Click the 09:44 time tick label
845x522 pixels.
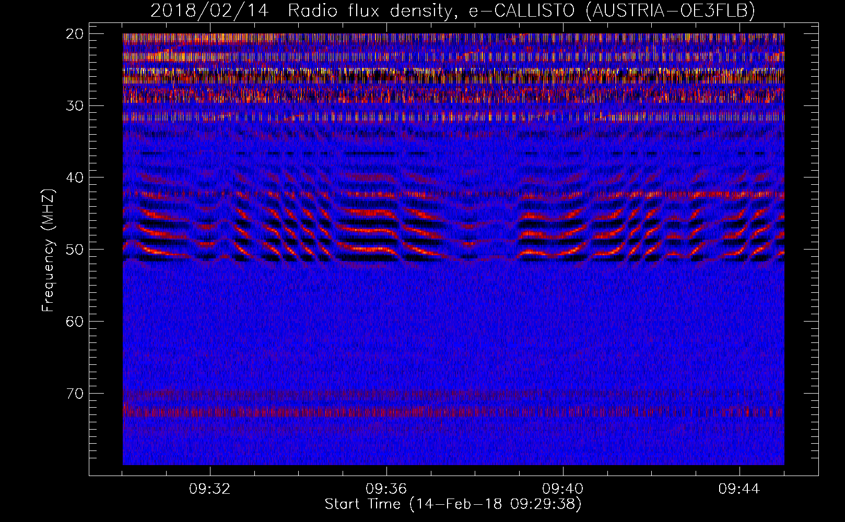click(740, 489)
